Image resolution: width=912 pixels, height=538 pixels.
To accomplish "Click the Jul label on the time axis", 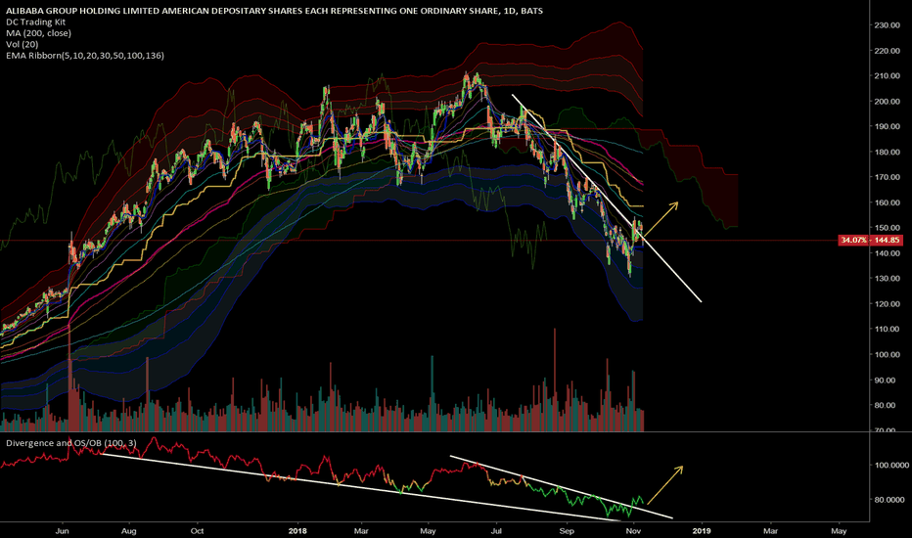I will tap(496, 531).
